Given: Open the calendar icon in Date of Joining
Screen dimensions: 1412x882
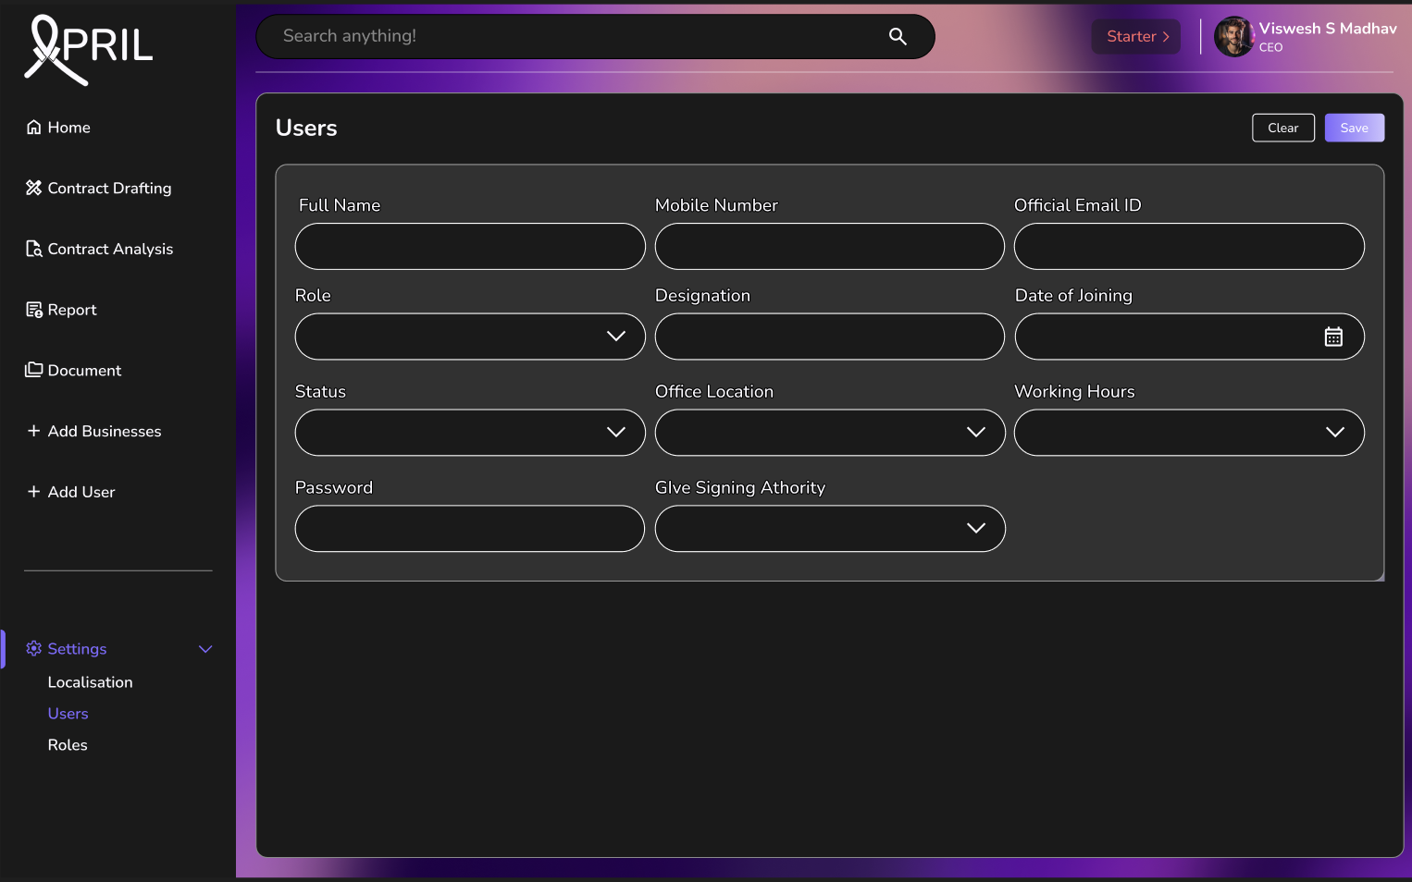Looking at the screenshot, I should click(x=1333, y=337).
